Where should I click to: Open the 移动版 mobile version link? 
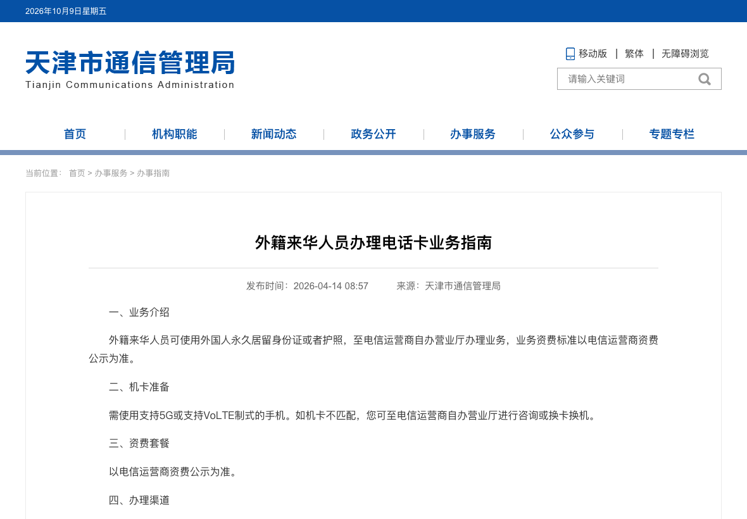tap(593, 54)
